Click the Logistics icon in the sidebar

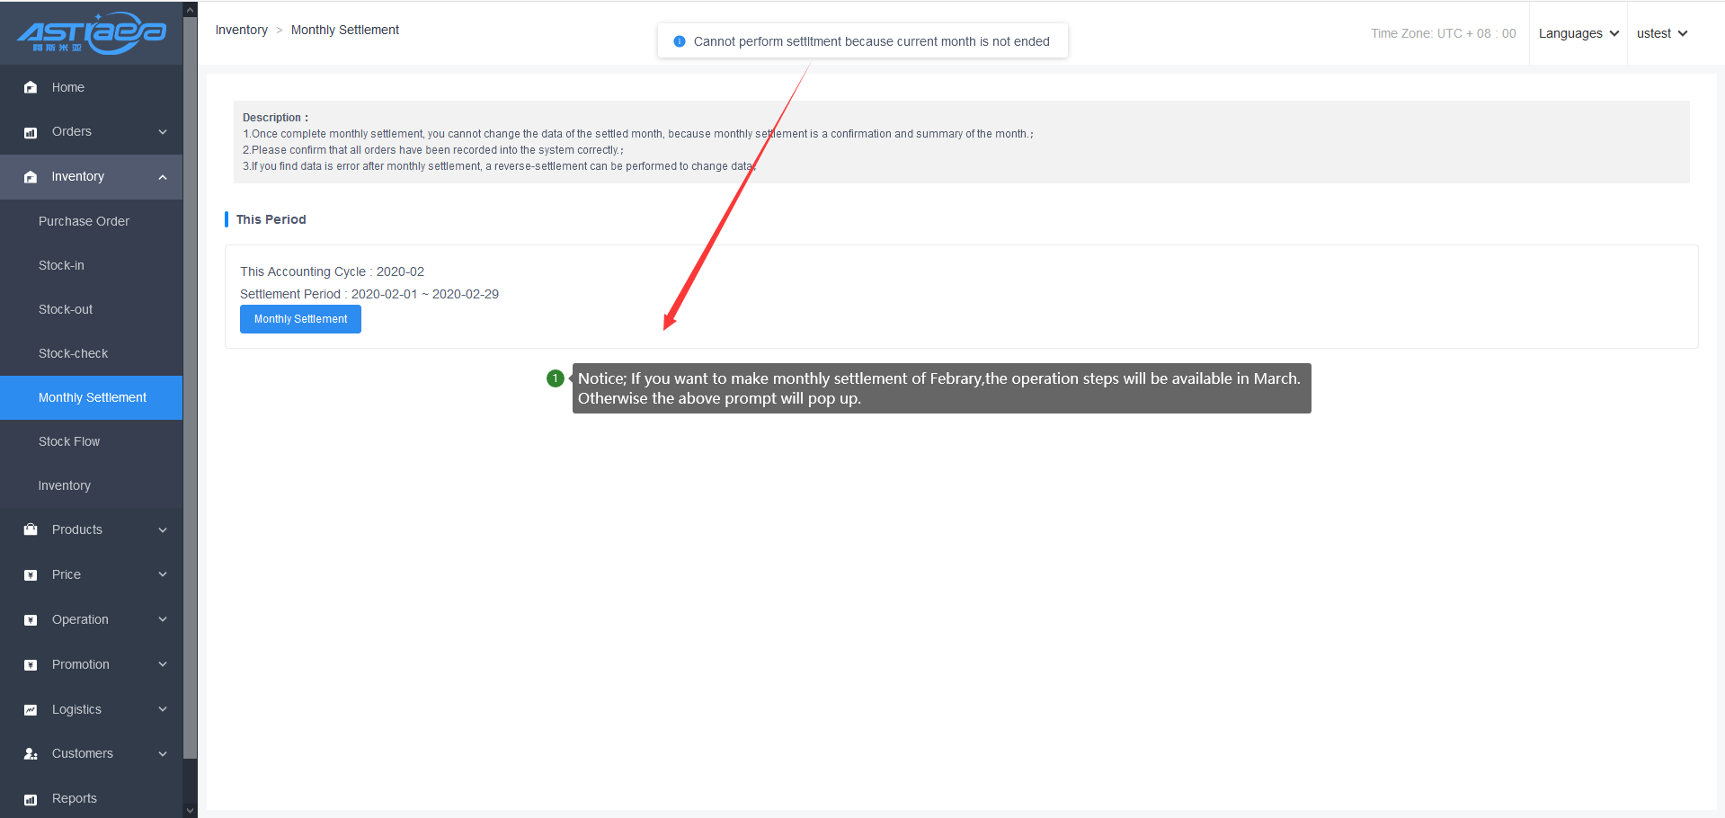pyautogui.click(x=31, y=710)
